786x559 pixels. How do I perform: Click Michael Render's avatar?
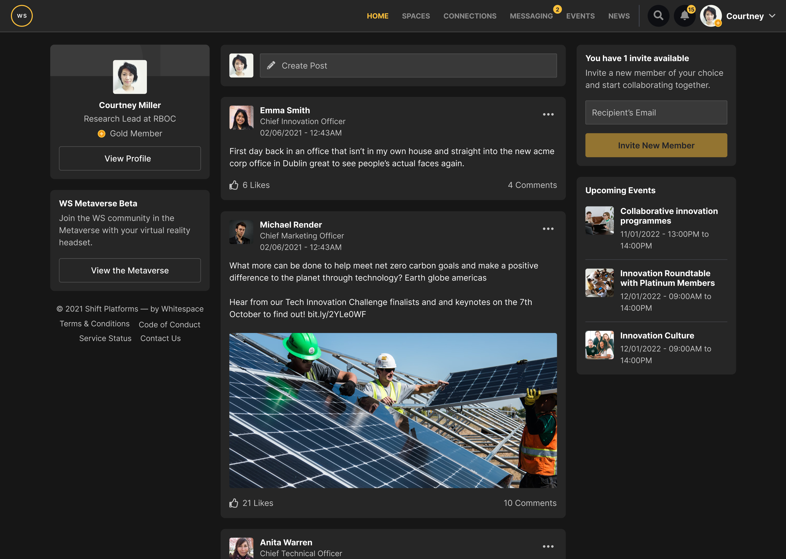pos(241,232)
